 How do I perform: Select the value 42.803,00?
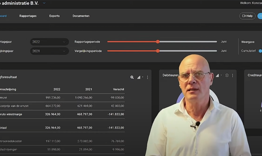click(x=117, y=106)
